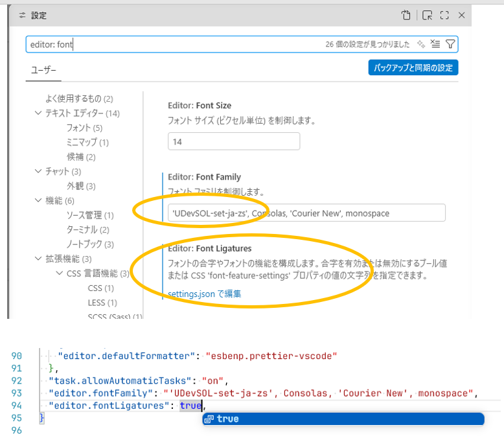The width and height of the screenshot is (504, 442).
Task: Select 候補 (2) tree item
Action: click(81, 157)
